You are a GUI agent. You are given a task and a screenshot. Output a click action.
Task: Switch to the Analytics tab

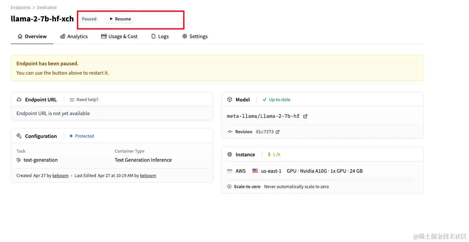(x=74, y=36)
